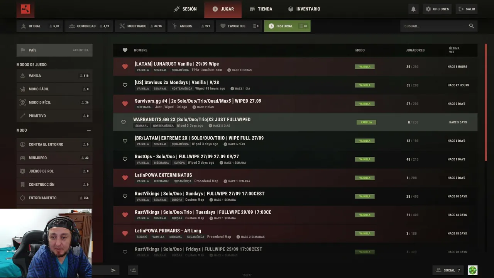Show Comunidad servers list
494x278 pixels.
89,26
